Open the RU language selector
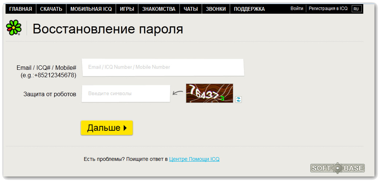380x182 pixels. [x=356, y=9]
